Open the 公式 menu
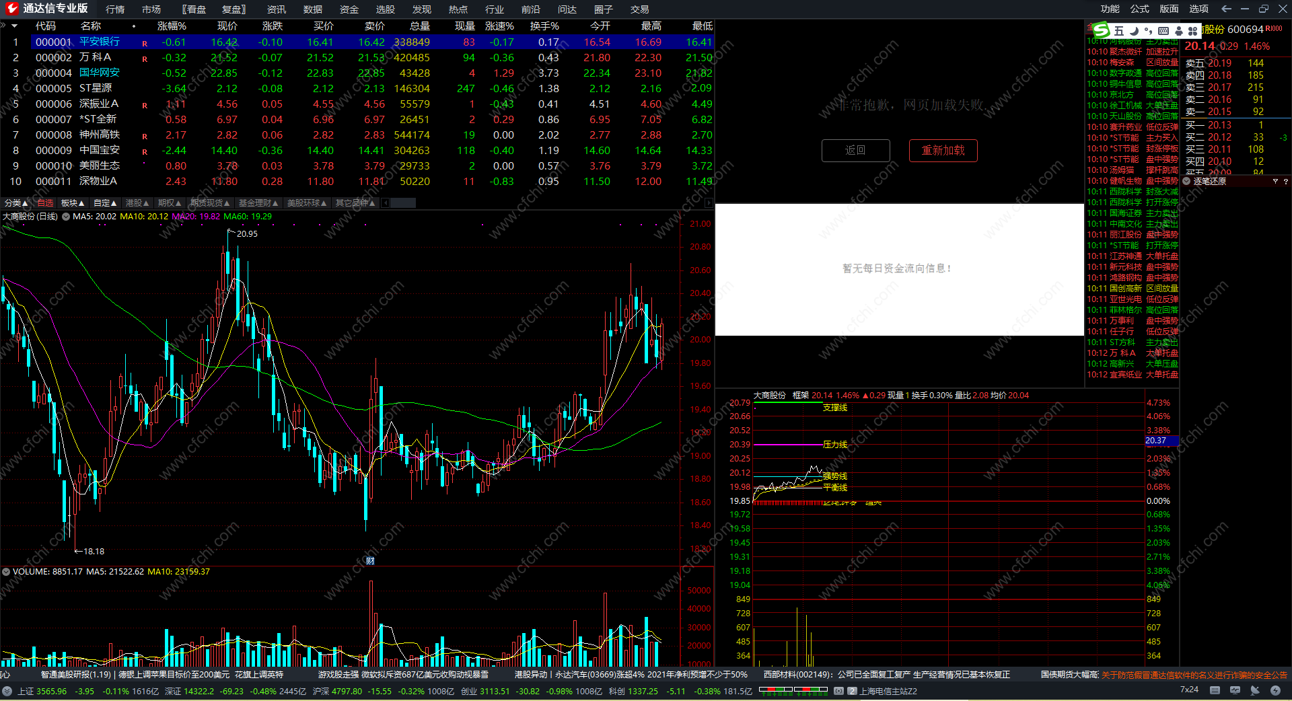 click(x=1140, y=9)
